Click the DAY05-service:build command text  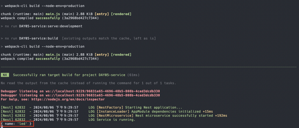coord(39,38)
